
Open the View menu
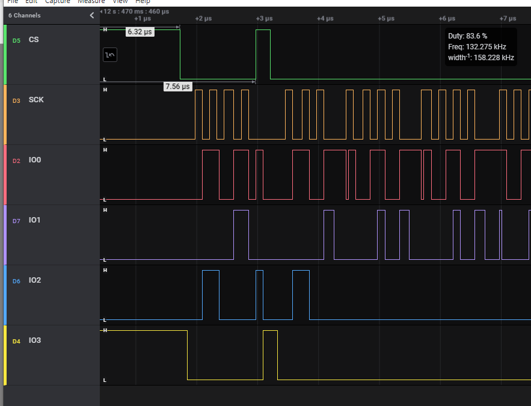120,2
